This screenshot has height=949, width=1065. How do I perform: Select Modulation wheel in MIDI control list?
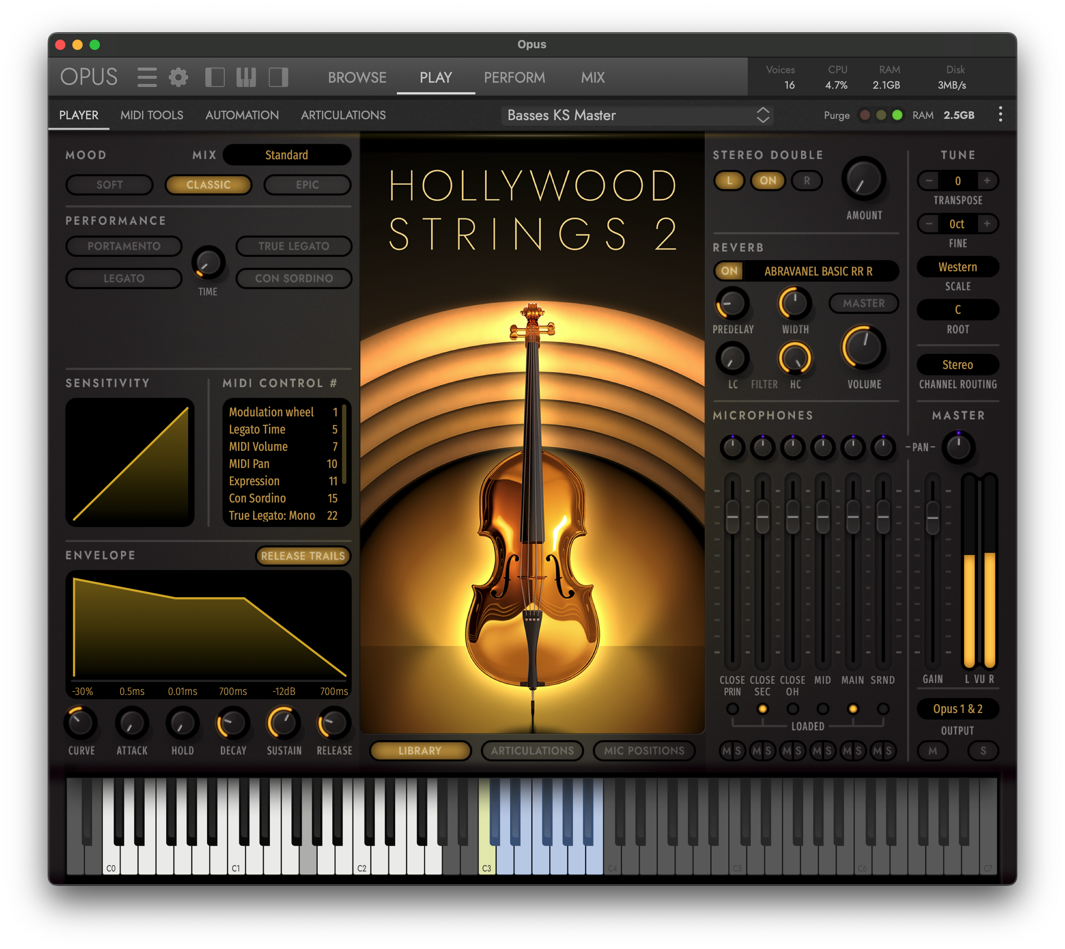click(x=283, y=412)
